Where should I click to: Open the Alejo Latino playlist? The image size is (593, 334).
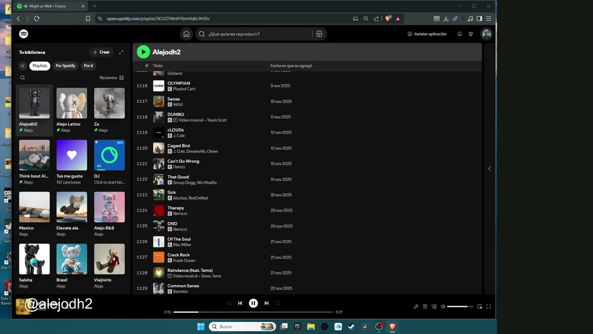click(72, 110)
